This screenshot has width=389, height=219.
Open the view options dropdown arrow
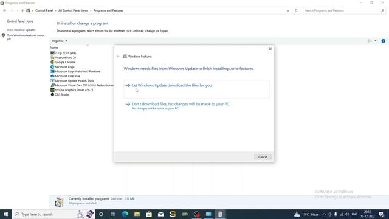[376, 41]
